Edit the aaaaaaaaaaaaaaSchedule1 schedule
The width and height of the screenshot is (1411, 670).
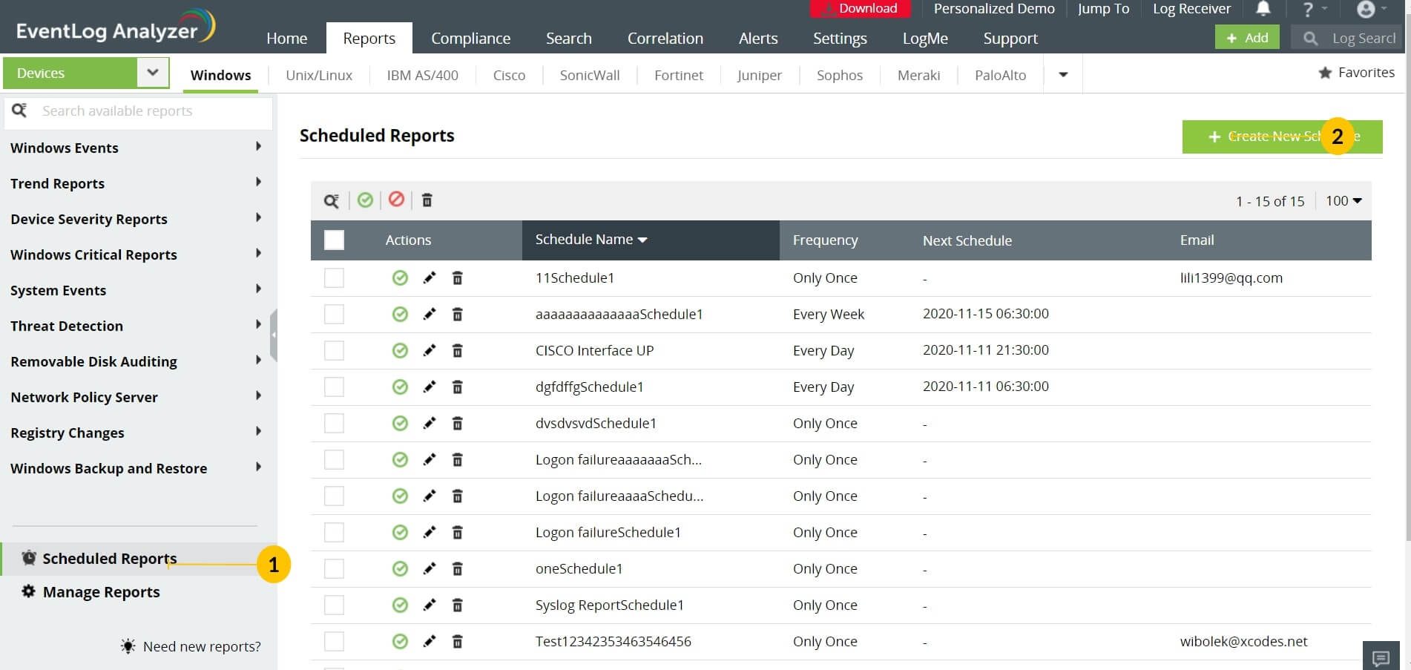point(430,314)
